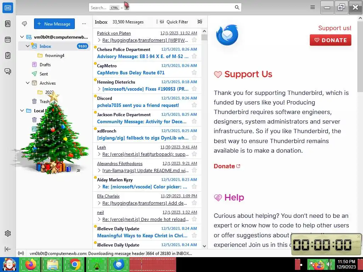The height and width of the screenshot is (272, 363).
Task: Open Thunderbird settings gear
Action: (x=8, y=233)
